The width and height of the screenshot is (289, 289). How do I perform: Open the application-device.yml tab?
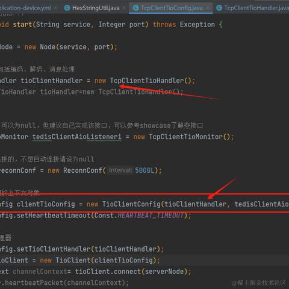click(x=25, y=8)
